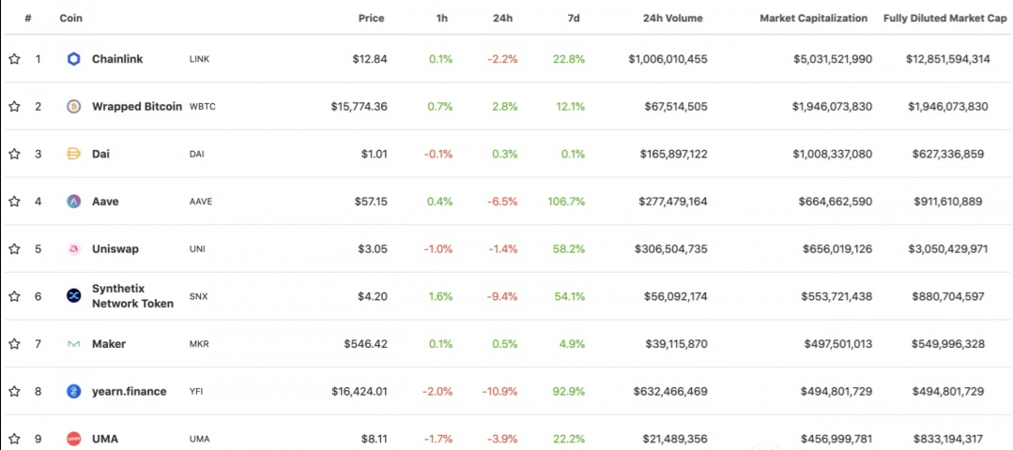1013x450 pixels.
Task: Click the WBTC ticker symbol
Action: point(202,107)
